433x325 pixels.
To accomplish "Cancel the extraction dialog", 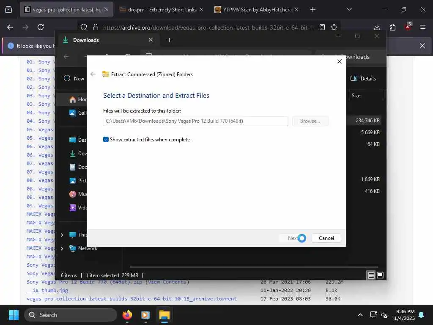I will coord(326,238).
